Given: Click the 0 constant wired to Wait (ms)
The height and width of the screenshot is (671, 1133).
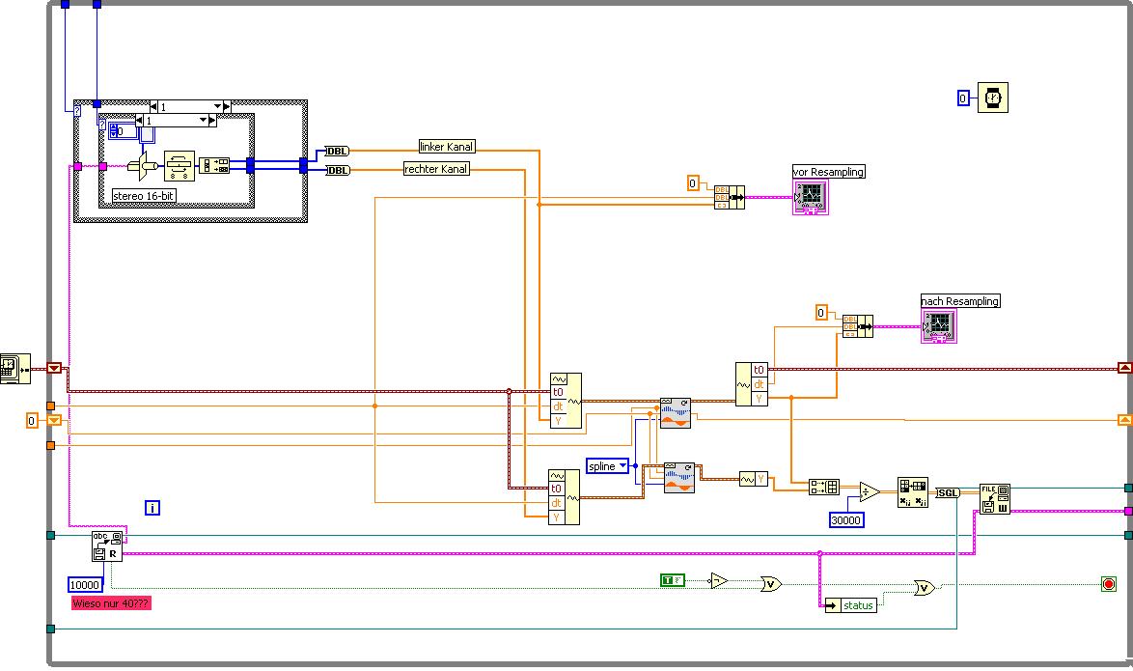Looking at the screenshot, I should click(963, 98).
